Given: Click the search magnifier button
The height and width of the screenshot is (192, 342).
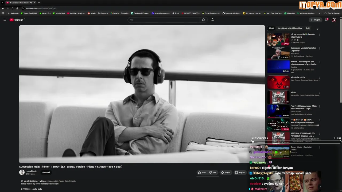Looking at the screenshot, I should (203, 20).
